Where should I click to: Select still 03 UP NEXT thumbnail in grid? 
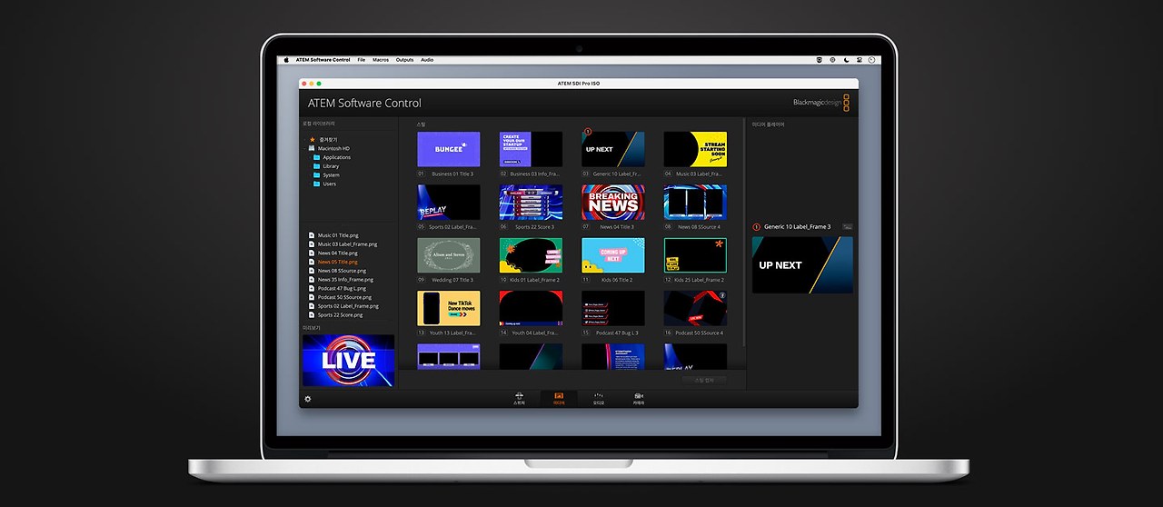point(613,149)
